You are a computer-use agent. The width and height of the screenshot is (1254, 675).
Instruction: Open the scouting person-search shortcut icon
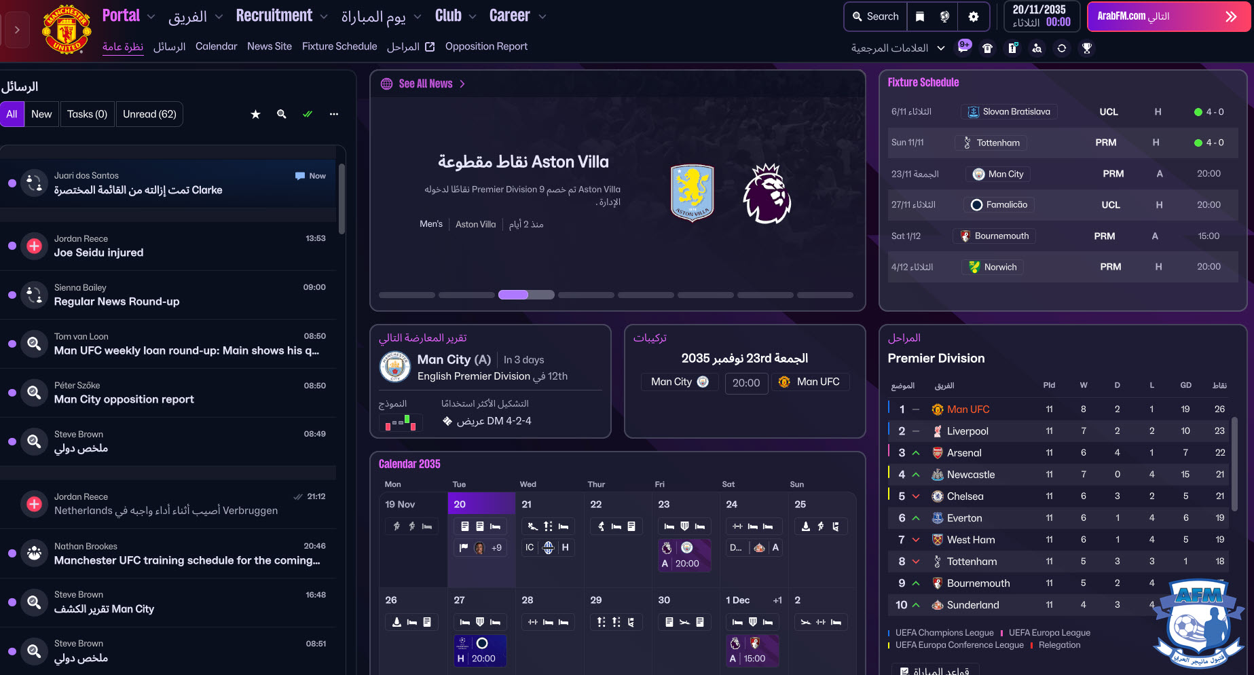1037,48
